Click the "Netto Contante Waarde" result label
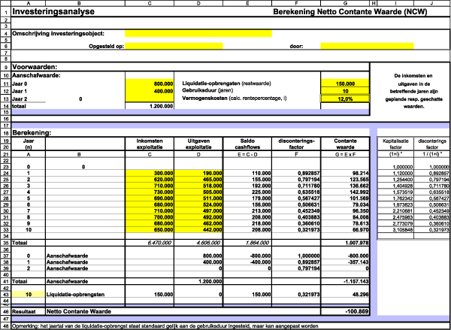Viewport: 451px width, 330px height. coord(79,311)
